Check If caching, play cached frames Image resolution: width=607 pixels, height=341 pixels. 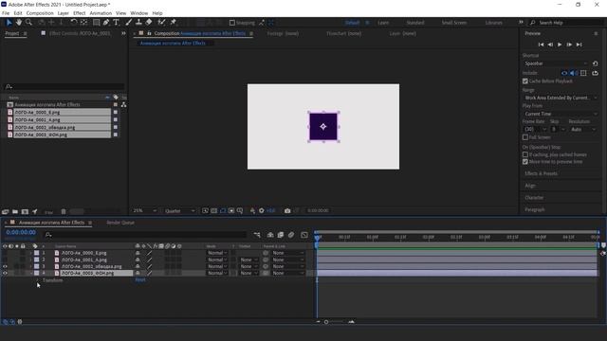pyautogui.click(x=525, y=154)
